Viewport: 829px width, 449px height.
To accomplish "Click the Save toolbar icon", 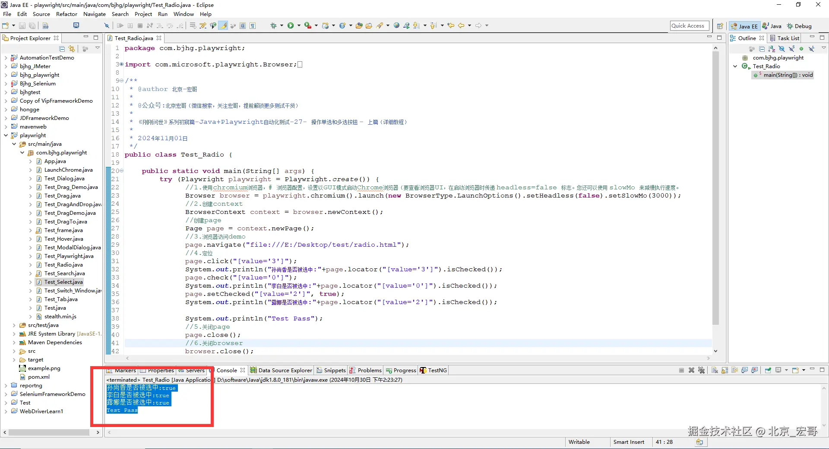I will pos(22,25).
